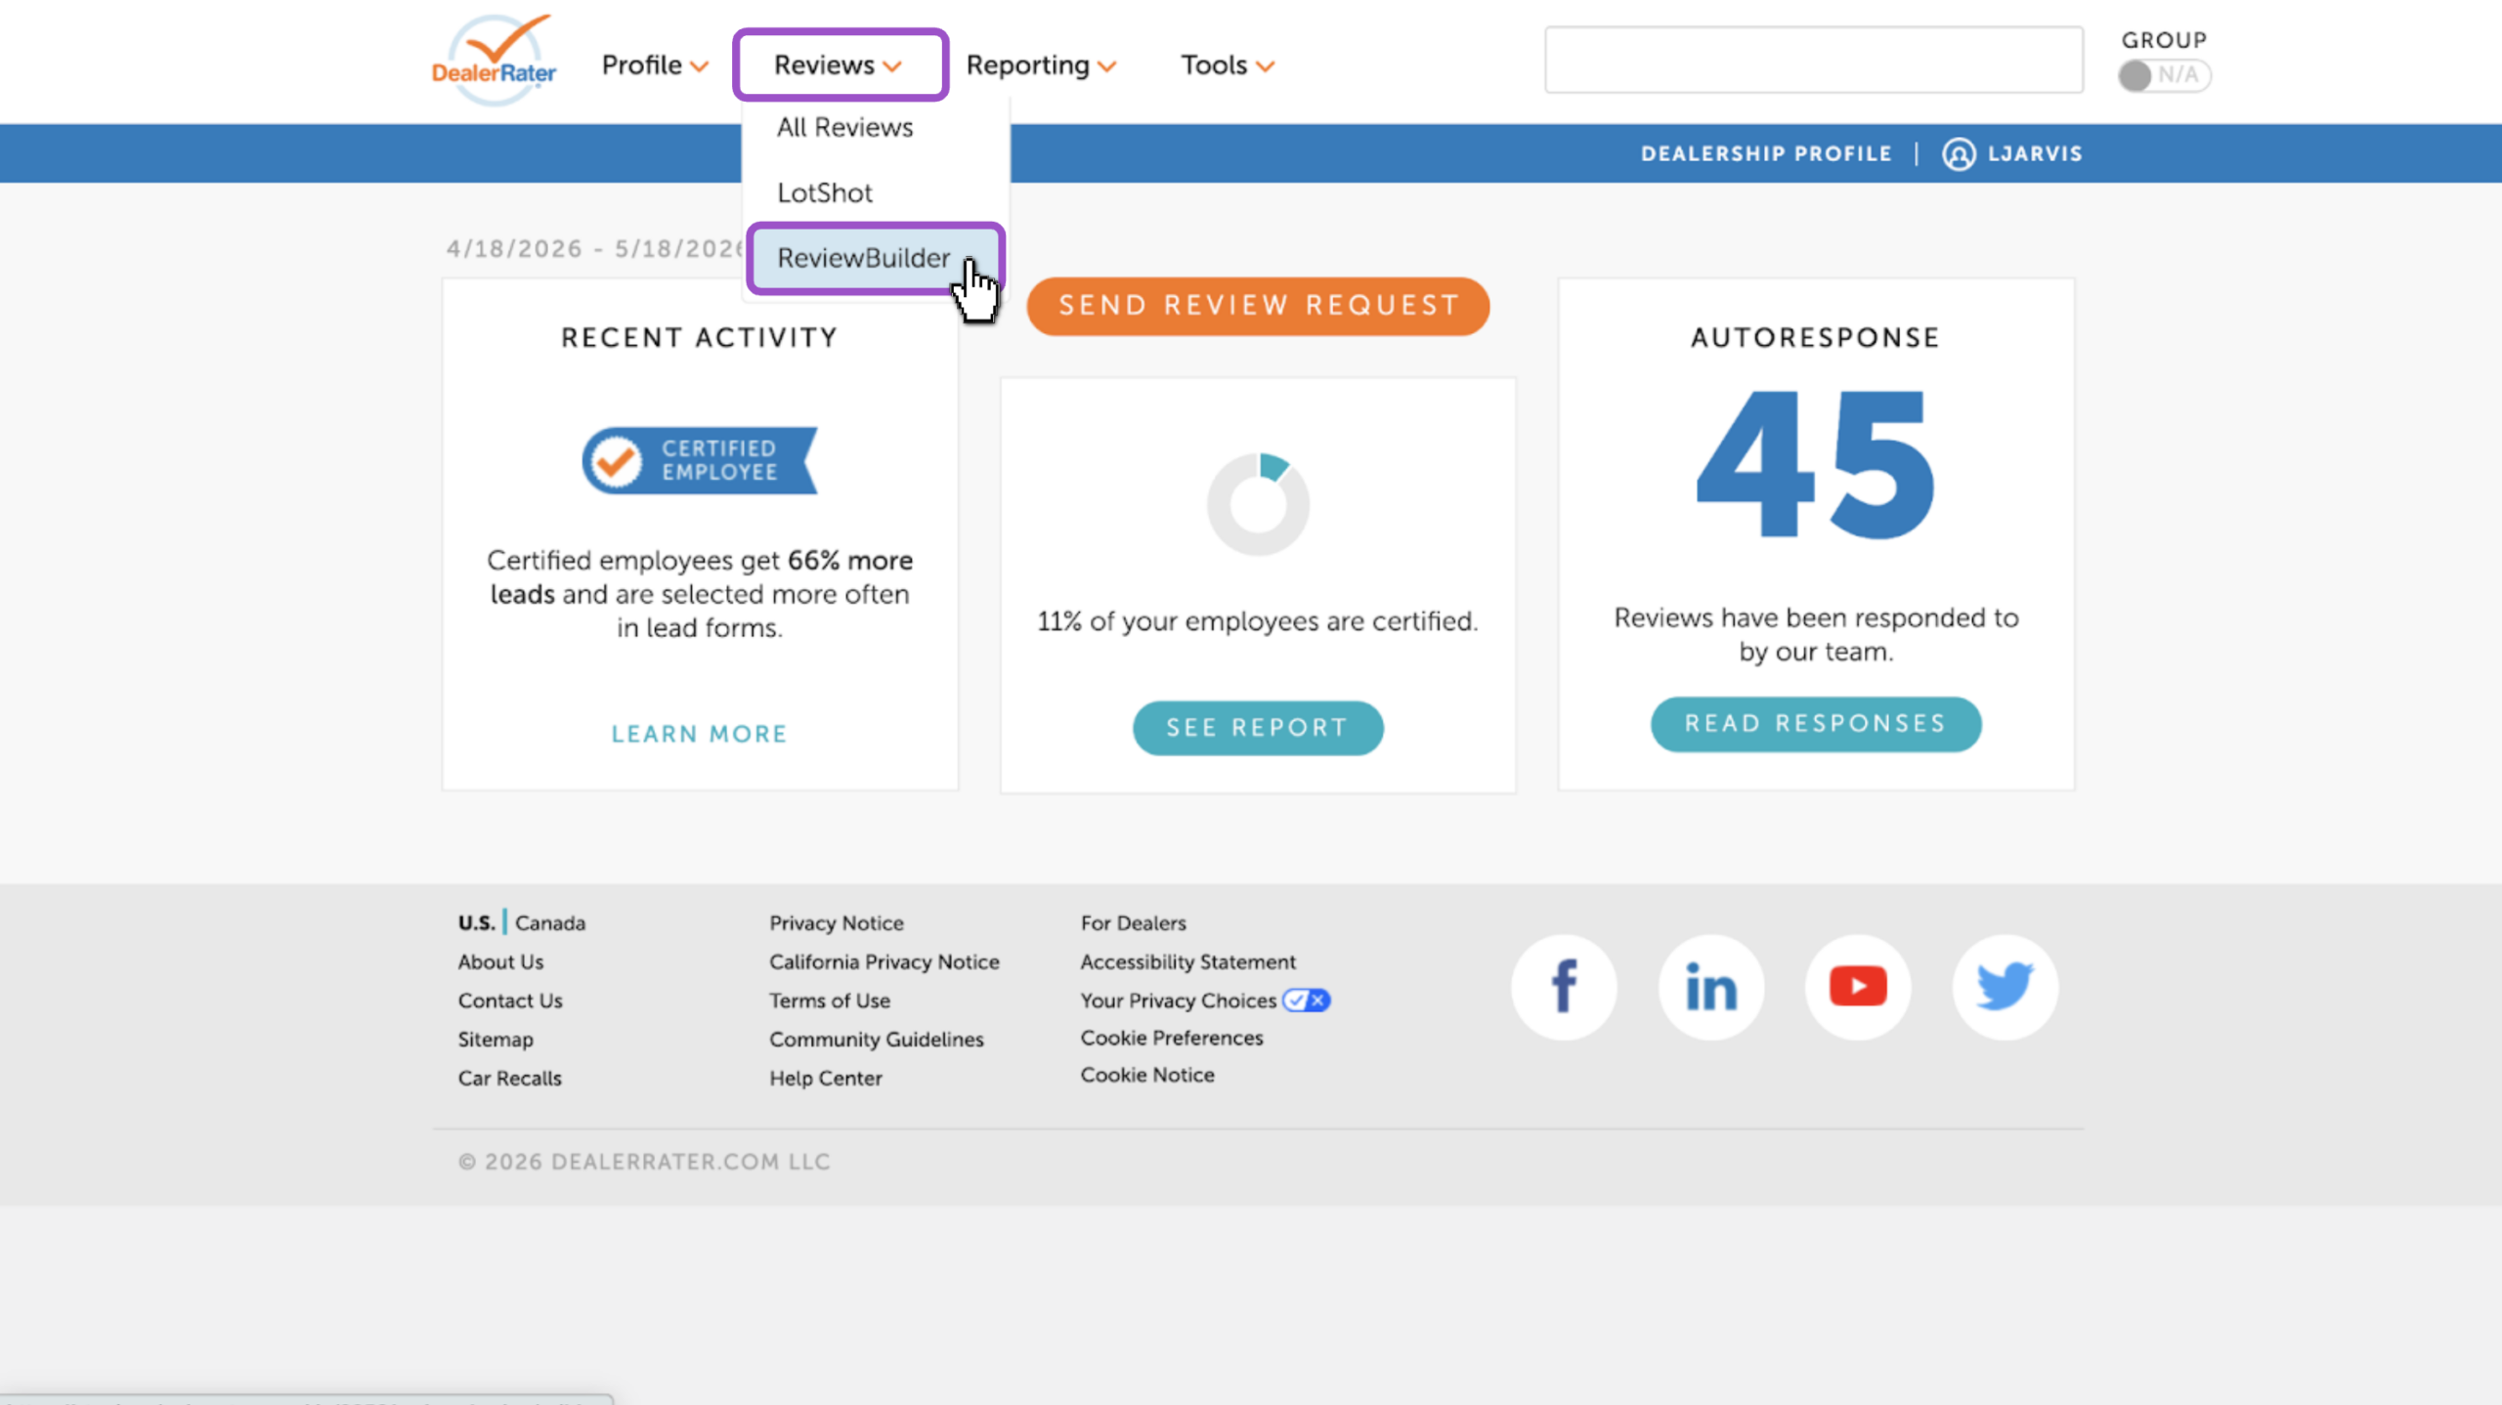Open the LinkedIn social icon
2502x1405 pixels.
(x=1711, y=987)
